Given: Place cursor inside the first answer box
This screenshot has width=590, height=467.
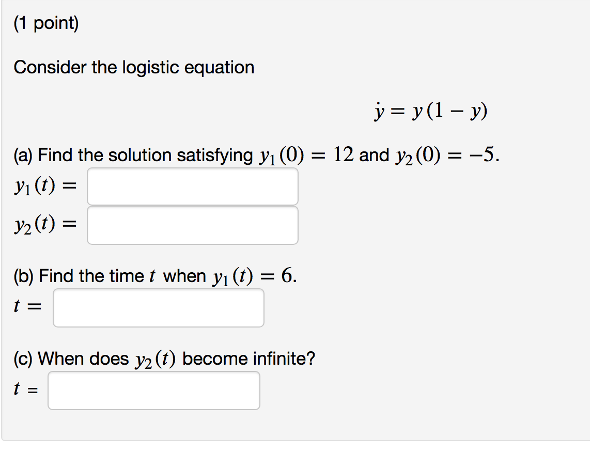Looking at the screenshot, I should (x=193, y=186).
